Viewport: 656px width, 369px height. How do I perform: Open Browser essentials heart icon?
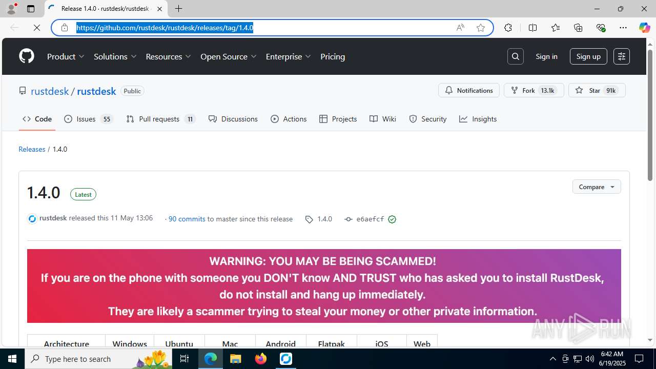tap(601, 28)
